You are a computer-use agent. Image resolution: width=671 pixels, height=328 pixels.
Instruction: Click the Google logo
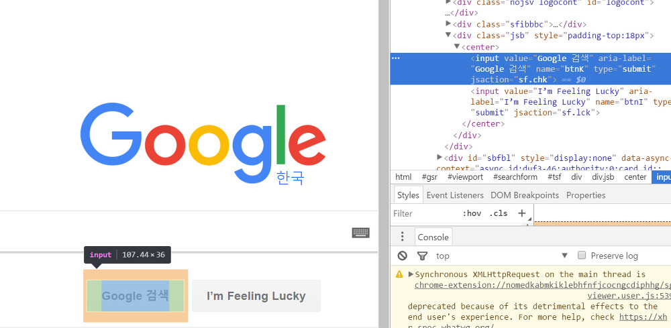[203, 144]
